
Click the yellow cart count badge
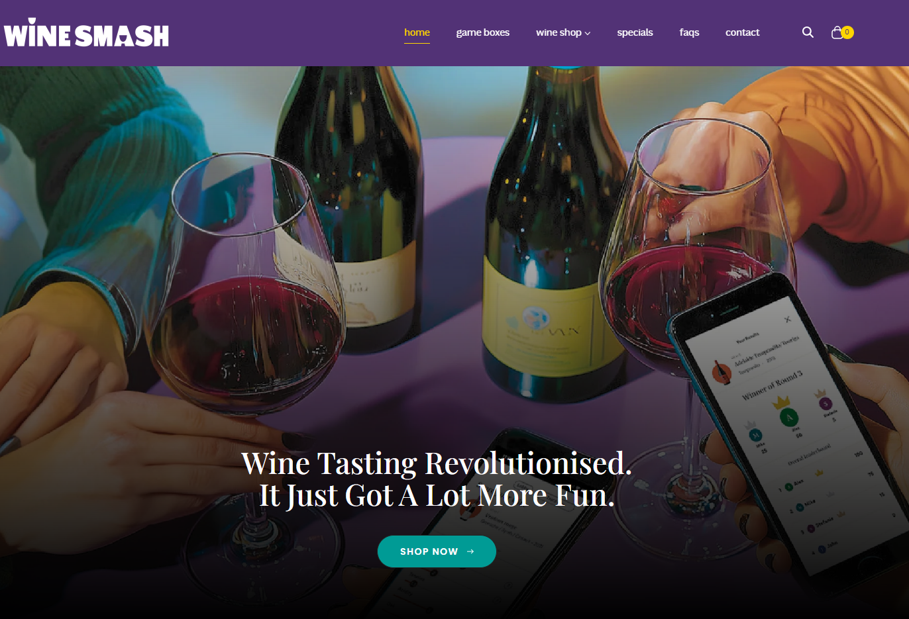pos(847,32)
